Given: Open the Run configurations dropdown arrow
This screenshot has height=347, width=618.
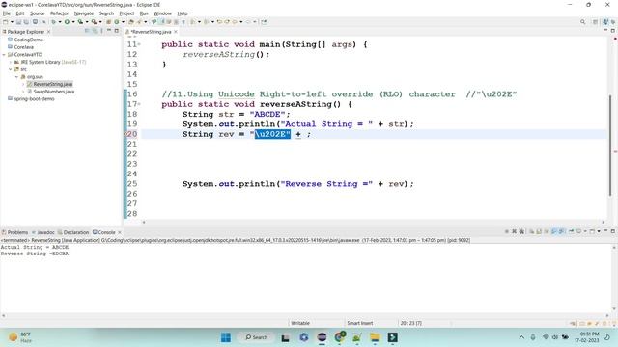Looking at the screenshot, I should tap(73, 22).
